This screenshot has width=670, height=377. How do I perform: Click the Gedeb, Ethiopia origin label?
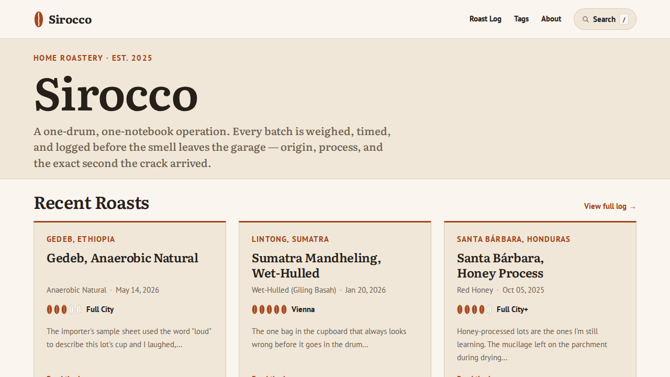[81, 239]
